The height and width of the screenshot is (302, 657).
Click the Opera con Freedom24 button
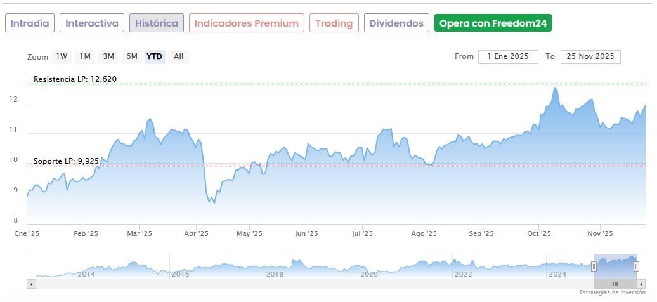[x=493, y=23]
